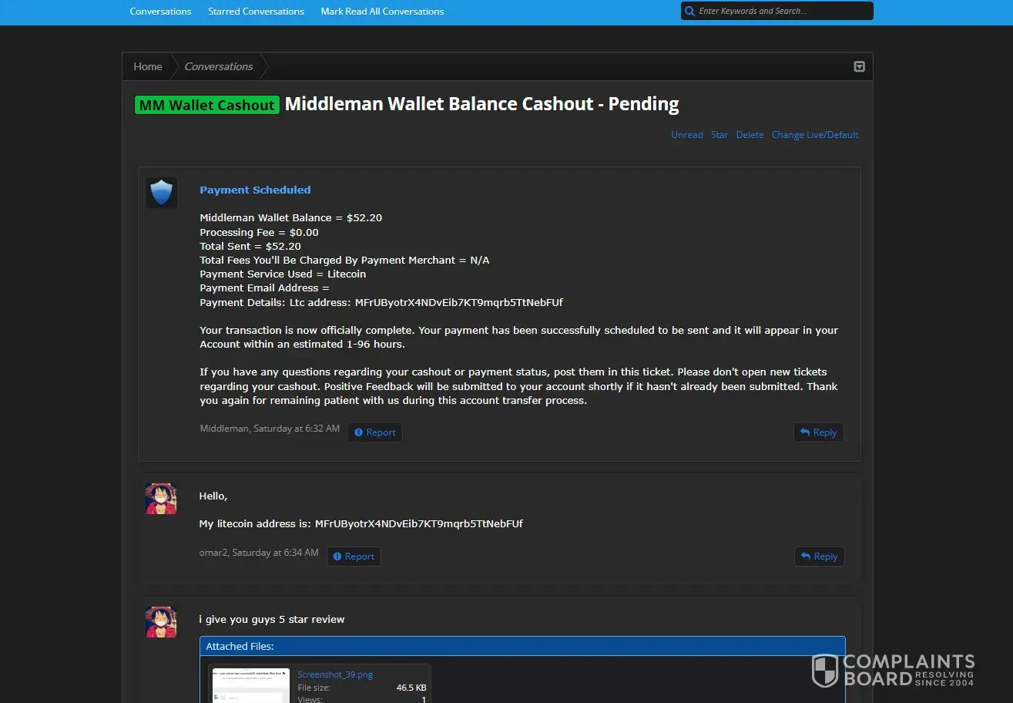The image size is (1013, 703).
Task: Click the avatar beside the 5 star review post
Action: (161, 622)
